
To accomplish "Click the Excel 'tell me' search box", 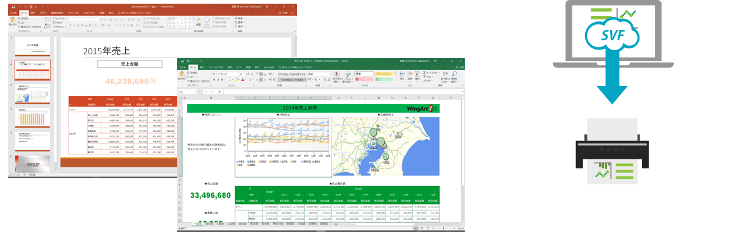I will point(296,67).
